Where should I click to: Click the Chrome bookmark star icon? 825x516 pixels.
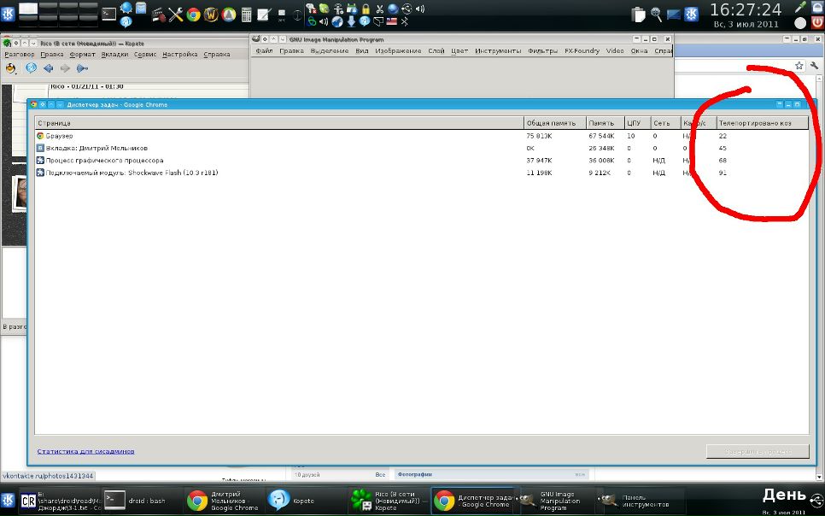click(799, 65)
